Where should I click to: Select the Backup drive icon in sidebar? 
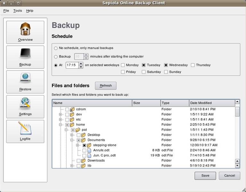(x=25, y=53)
